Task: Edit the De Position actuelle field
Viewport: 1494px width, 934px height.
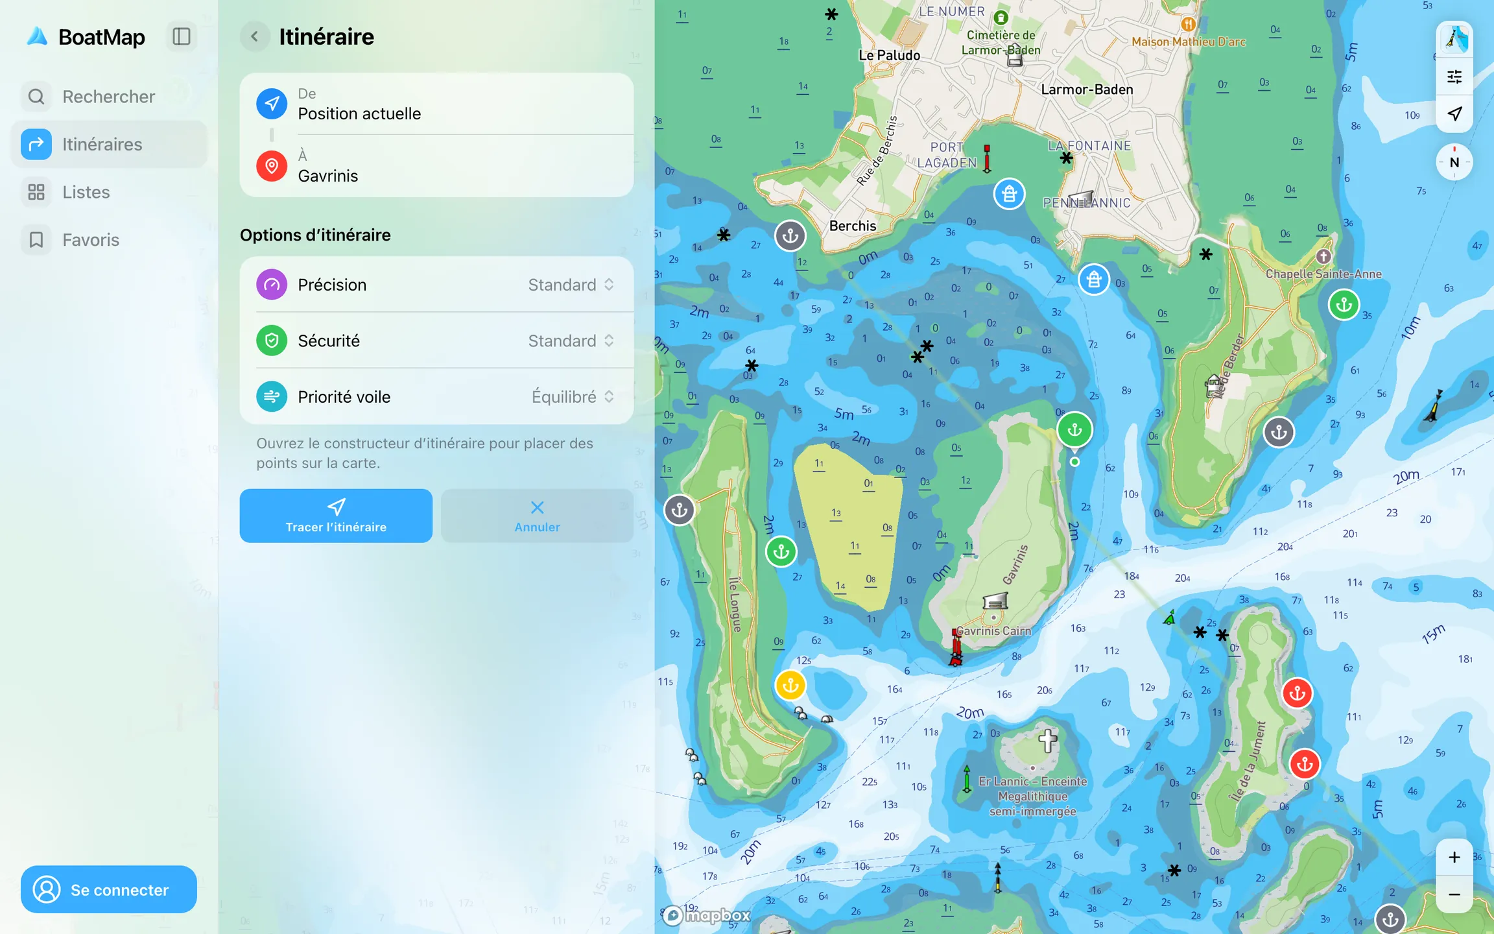Action: pyautogui.click(x=436, y=104)
